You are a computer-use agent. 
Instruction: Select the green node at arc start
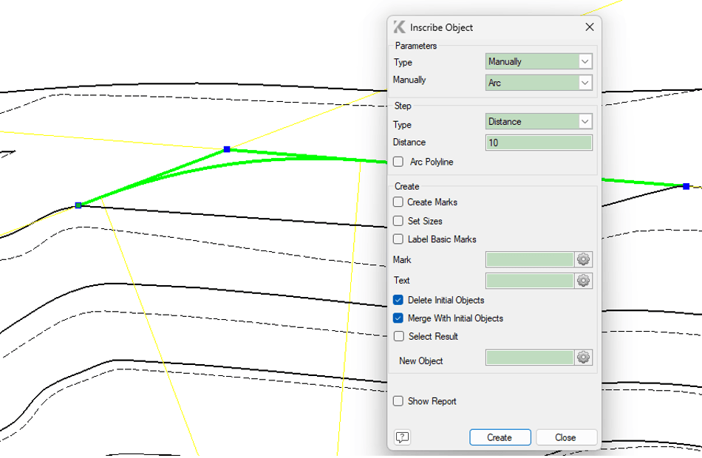pyautogui.click(x=78, y=205)
